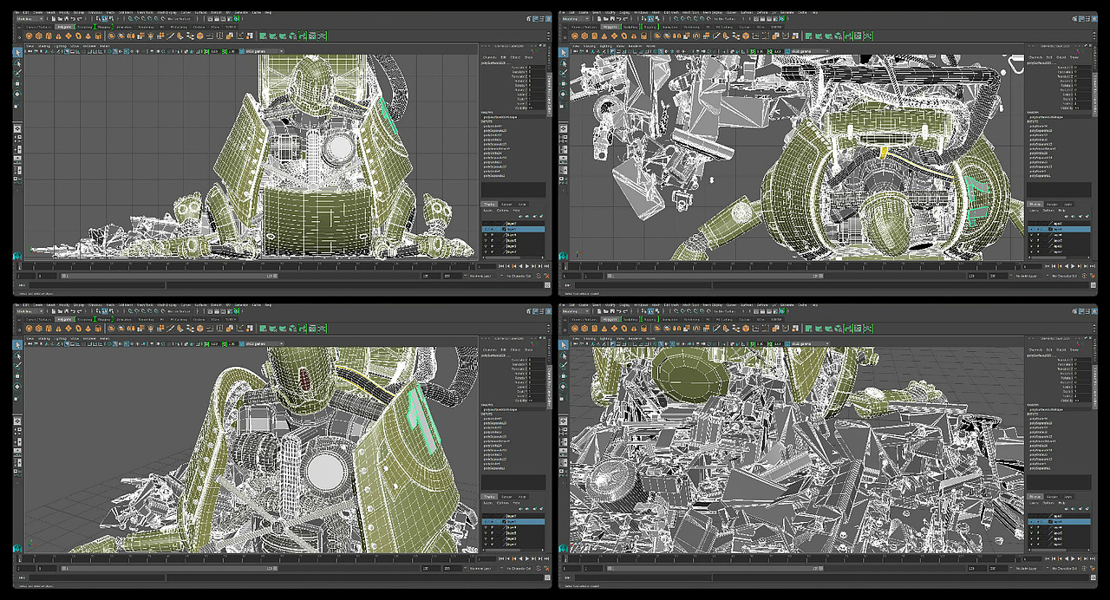Create polygon cylinder in top-left window shelf
Image resolution: width=1110 pixels, height=600 pixels.
(x=49, y=36)
